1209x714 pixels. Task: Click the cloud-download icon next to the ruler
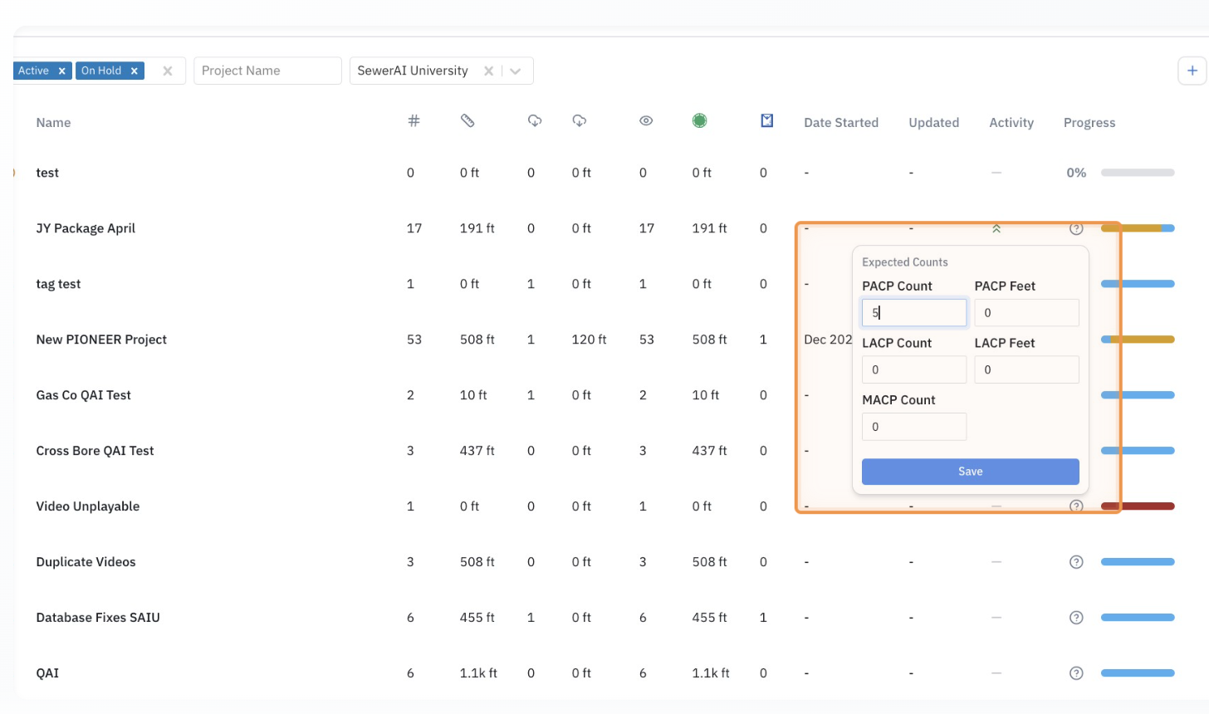point(535,121)
